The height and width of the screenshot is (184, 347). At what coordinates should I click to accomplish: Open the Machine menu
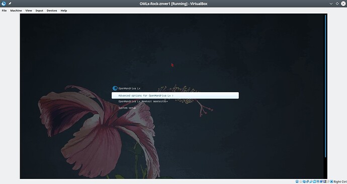tap(16, 11)
